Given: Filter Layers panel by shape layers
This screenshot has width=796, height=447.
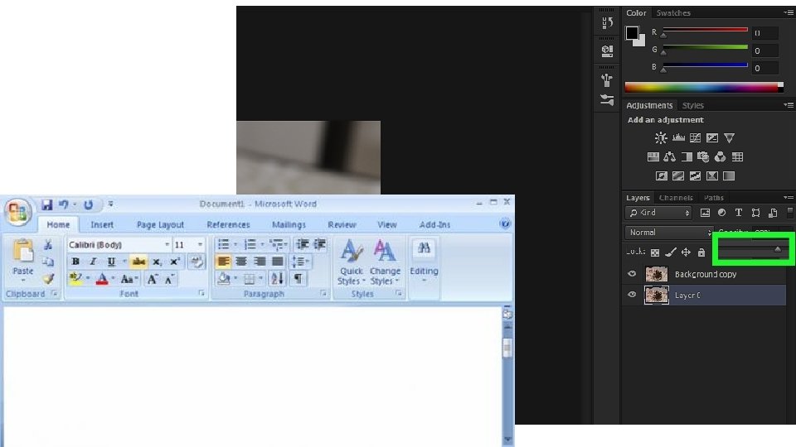Looking at the screenshot, I should (x=756, y=213).
